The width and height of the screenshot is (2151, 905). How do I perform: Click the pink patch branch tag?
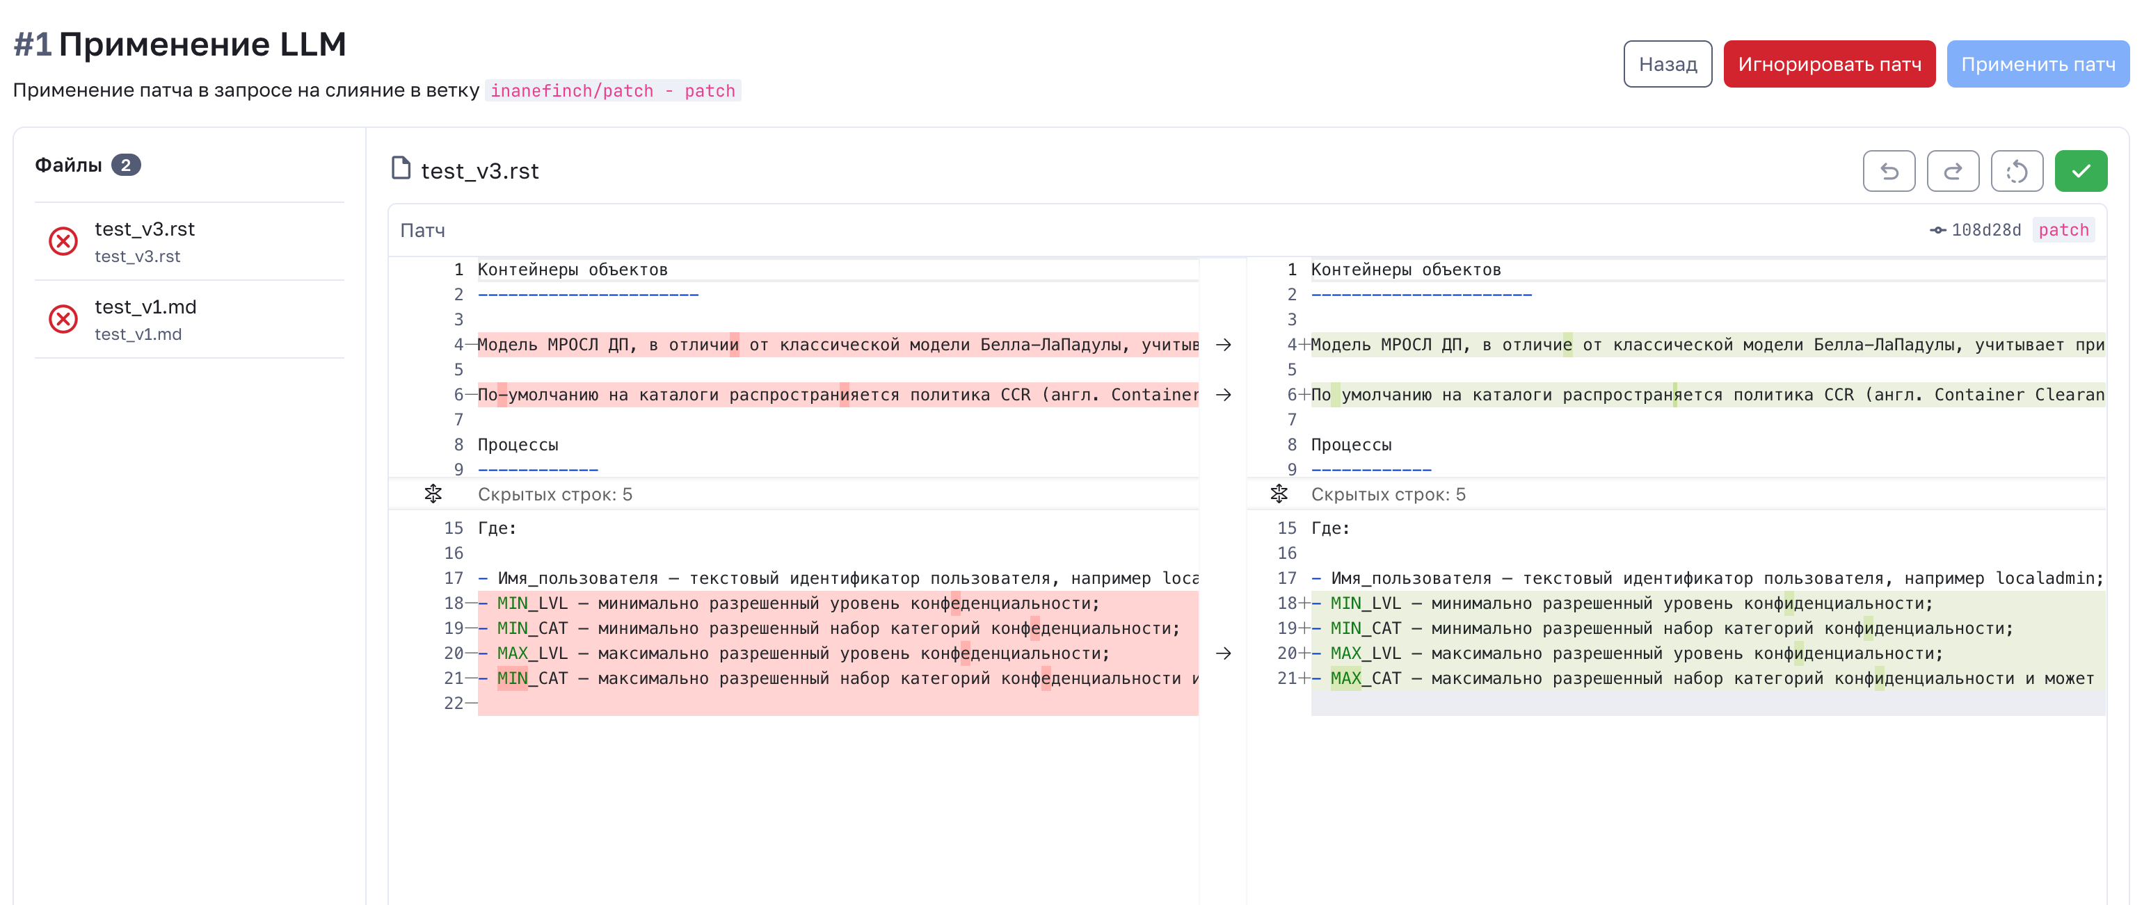pyautogui.click(x=2063, y=230)
